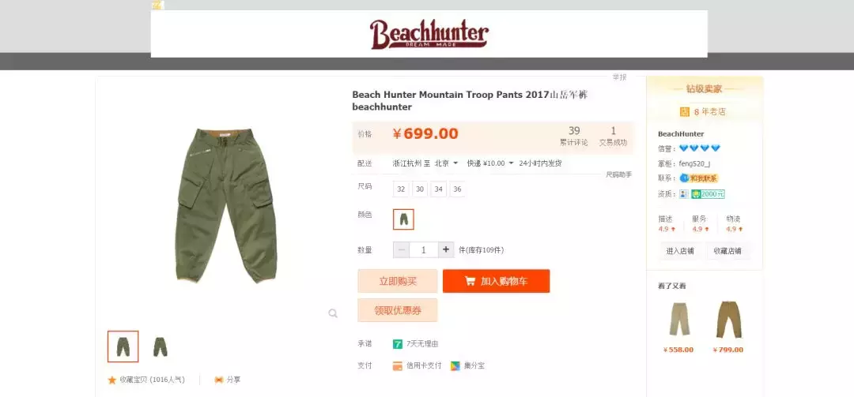This screenshot has width=854, height=397.
Task: Click 领取优惠券 coupon button
Action: click(398, 310)
